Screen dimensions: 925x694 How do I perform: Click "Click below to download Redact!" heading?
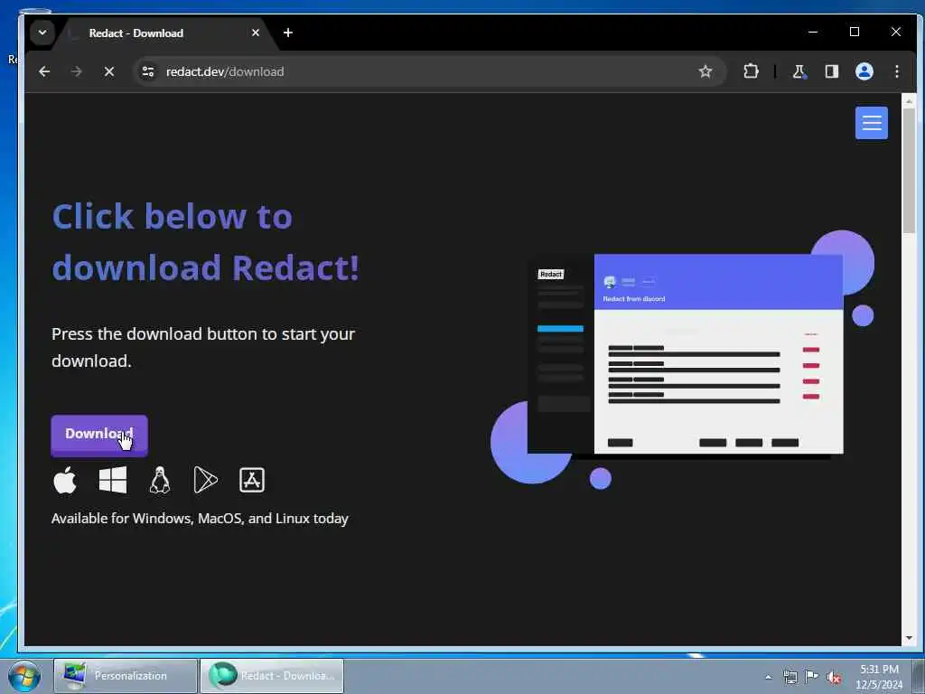(x=205, y=241)
